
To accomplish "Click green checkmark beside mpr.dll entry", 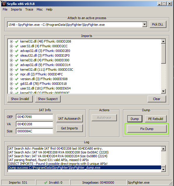I will (x=17, y=75).
